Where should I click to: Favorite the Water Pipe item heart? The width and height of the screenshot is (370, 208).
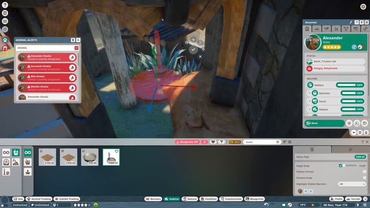point(117,151)
